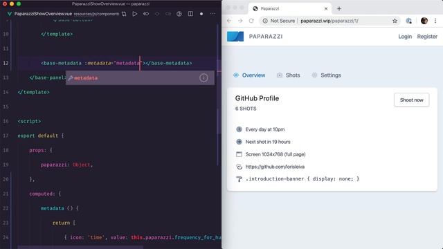Click the link icon beside github.com URL
This screenshot has height=249, width=443.
click(239, 167)
